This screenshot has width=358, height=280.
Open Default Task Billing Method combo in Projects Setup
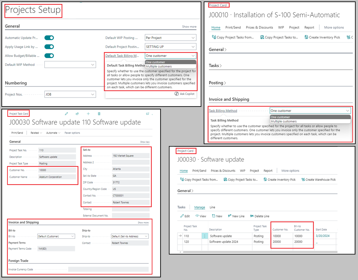tap(170, 56)
